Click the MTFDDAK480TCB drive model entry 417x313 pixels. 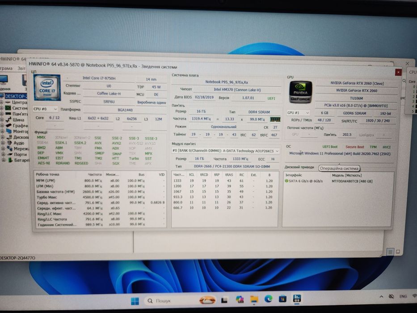(x=352, y=181)
